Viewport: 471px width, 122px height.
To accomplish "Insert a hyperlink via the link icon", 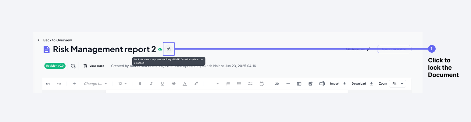I will point(277,84).
